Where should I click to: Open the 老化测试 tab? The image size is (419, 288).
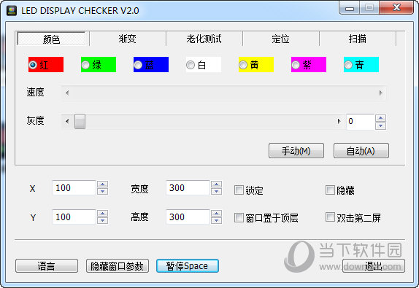click(x=204, y=39)
